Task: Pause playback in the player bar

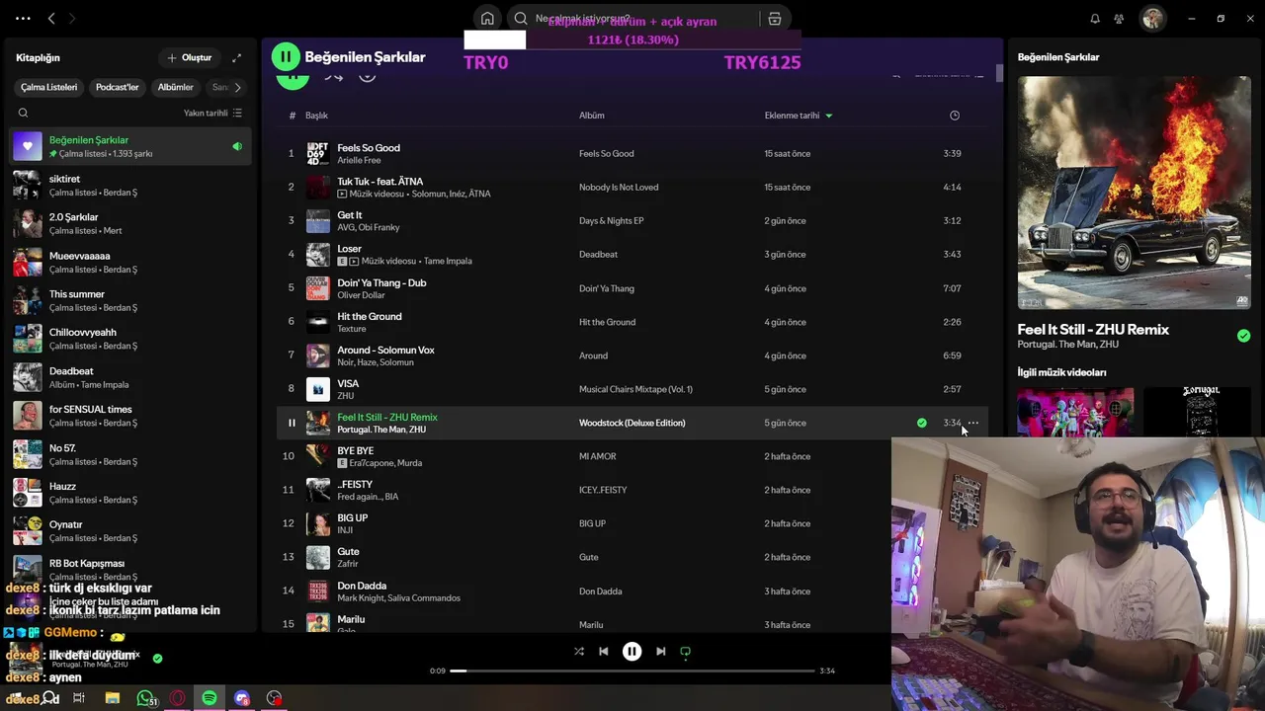Action: (x=632, y=652)
